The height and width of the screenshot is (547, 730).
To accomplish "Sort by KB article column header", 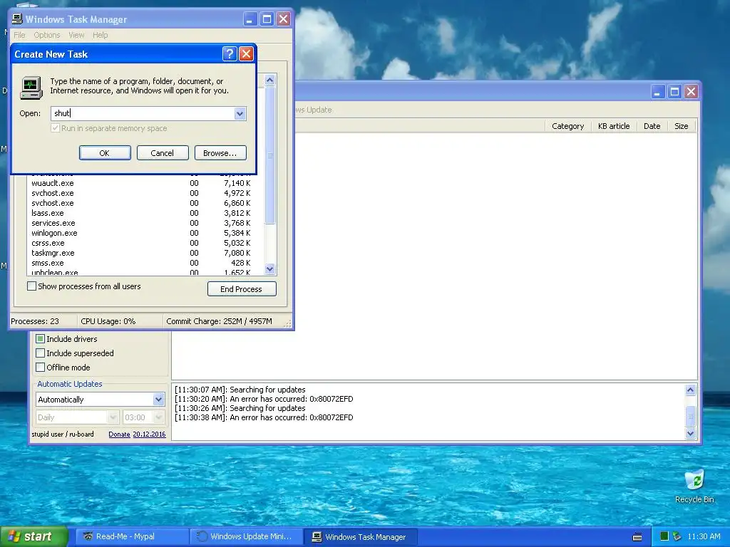I will (x=614, y=126).
